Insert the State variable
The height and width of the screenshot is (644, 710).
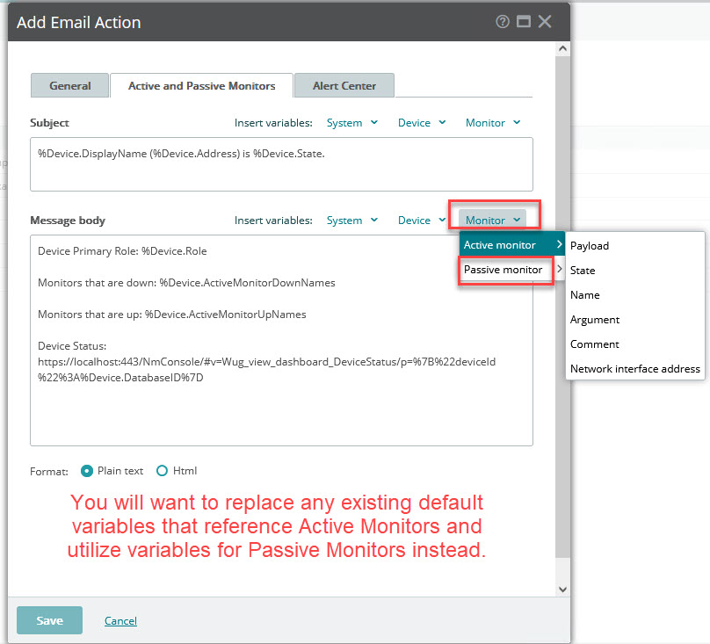(583, 270)
